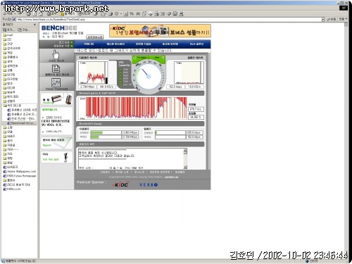Open the document-icon web page test in the sidebar

click(x=56, y=68)
